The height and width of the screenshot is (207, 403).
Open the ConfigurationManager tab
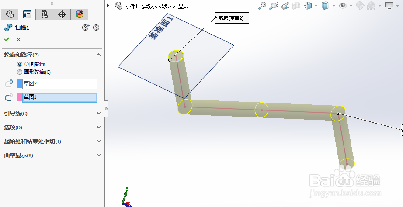(44, 14)
